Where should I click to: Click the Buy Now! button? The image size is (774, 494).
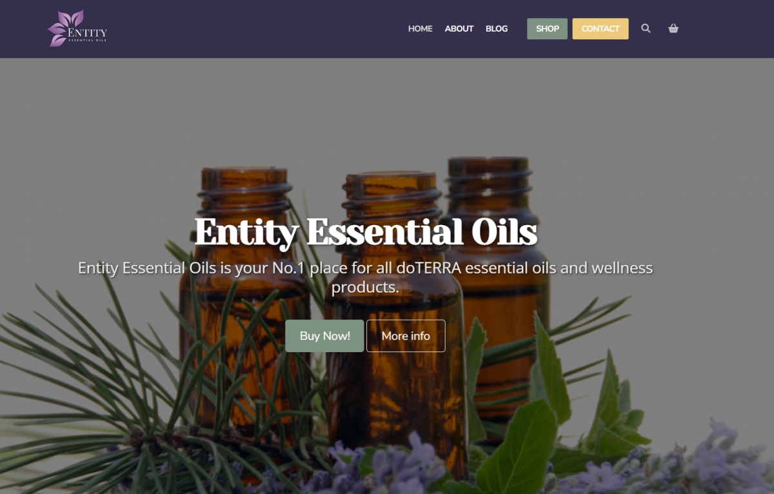click(325, 336)
